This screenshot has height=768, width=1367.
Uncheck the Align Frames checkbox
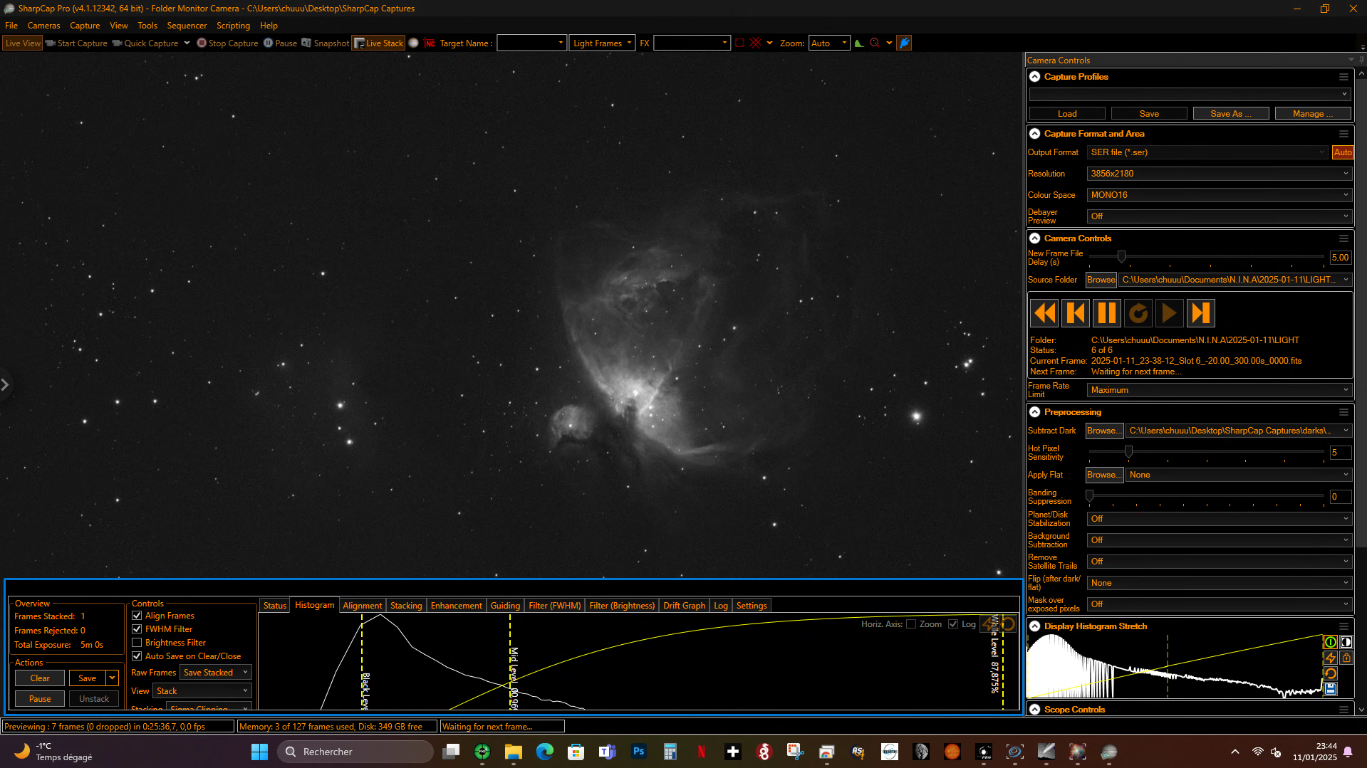pyautogui.click(x=137, y=616)
